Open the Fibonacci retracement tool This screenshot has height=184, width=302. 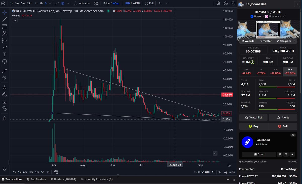click(x=5, y=27)
